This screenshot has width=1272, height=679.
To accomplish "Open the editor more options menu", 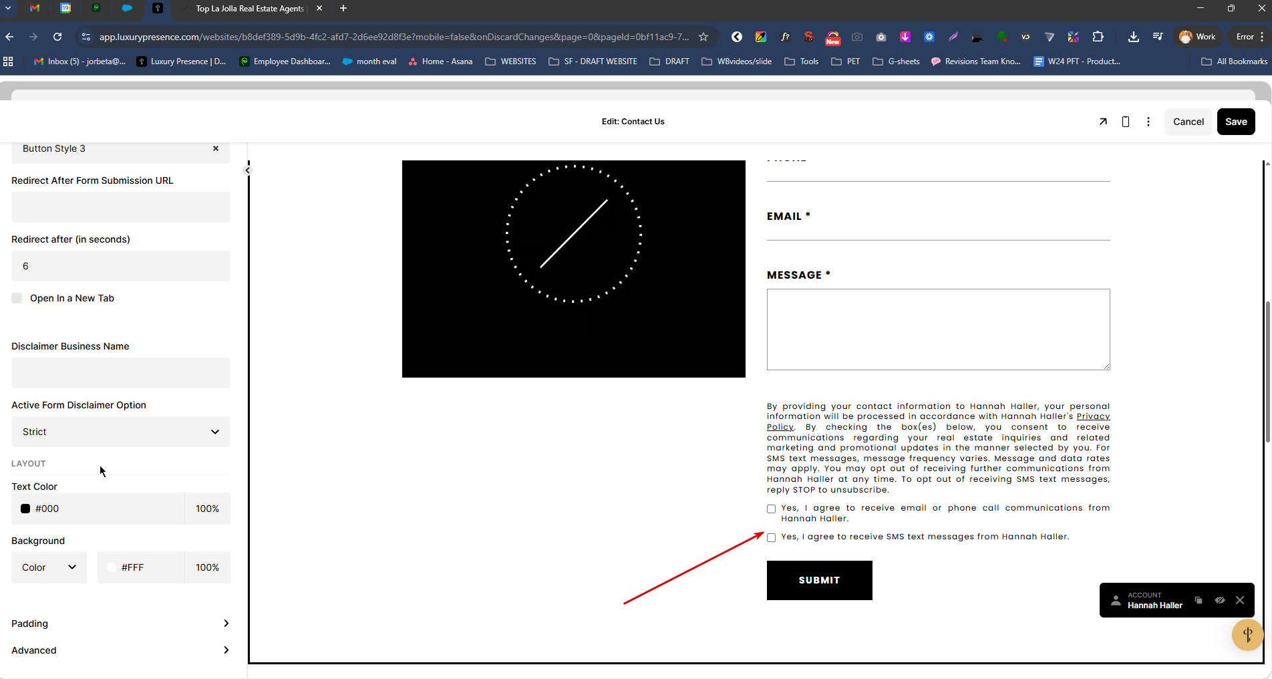I will pos(1148,122).
